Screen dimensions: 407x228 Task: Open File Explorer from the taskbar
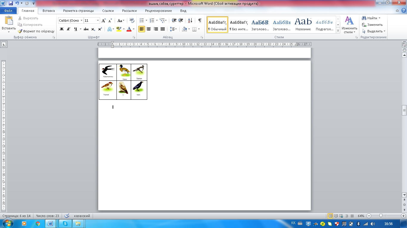click(78, 223)
